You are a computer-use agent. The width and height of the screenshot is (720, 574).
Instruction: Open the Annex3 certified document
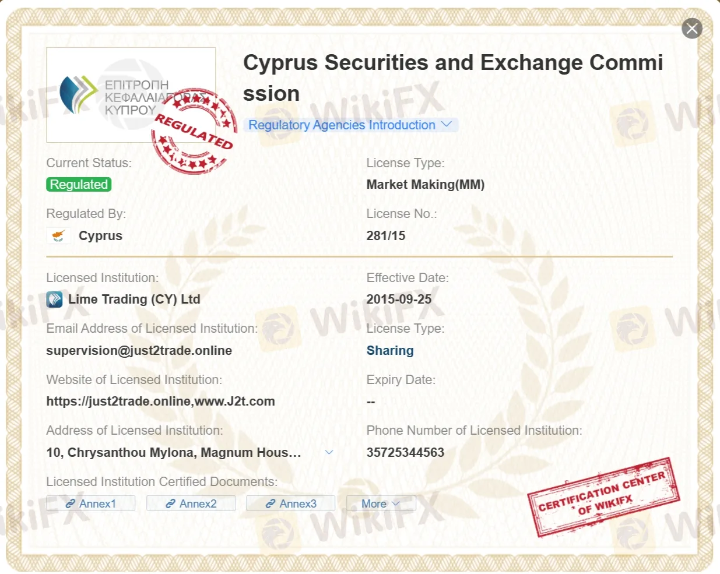coord(291,503)
